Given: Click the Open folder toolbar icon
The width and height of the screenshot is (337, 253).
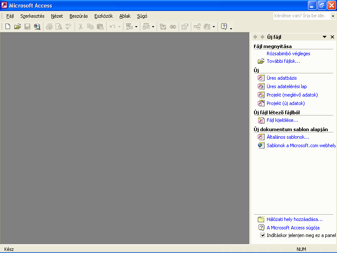Looking at the screenshot, I should click(x=18, y=27).
